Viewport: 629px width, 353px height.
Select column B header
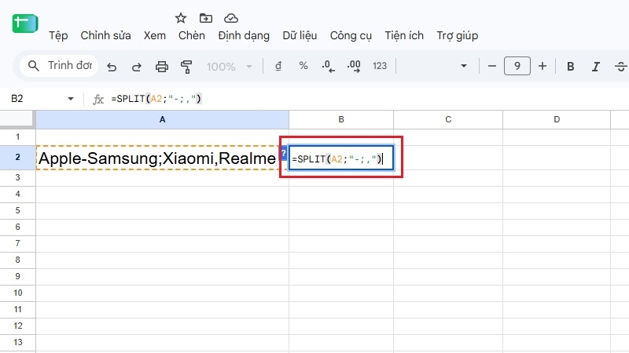coord(341,119)
